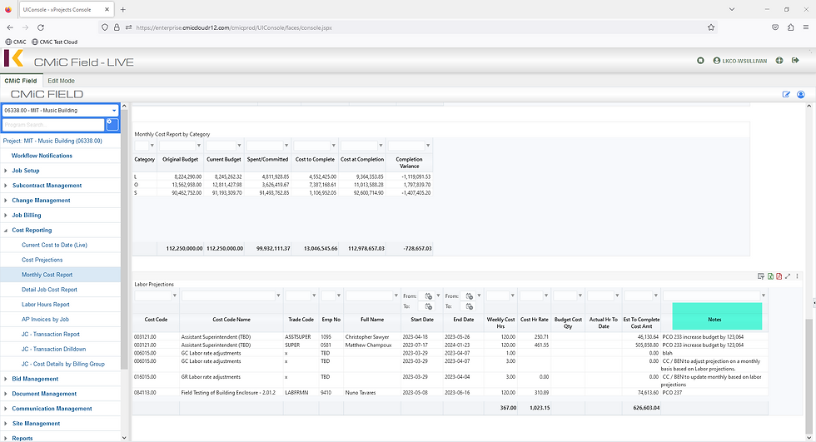Image resolution: width=816 pixels, height=442 pixels.
Task: Reload the page in the browser
Action: click(x=41, y=27)
